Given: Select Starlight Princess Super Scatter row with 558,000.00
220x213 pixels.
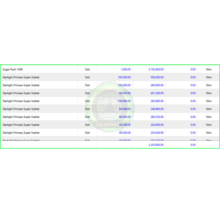Looking at the screenshot, I should 110,77.
